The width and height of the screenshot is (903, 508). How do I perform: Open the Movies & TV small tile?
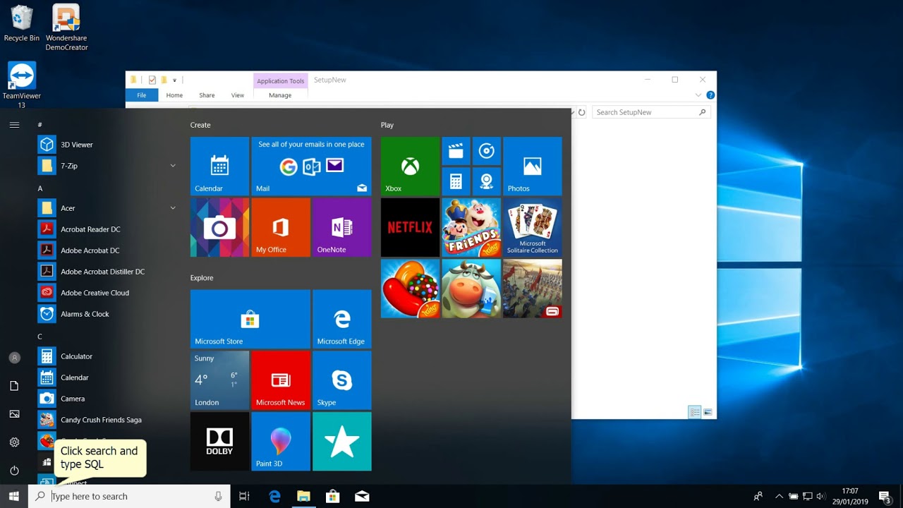tap(456, 150)
